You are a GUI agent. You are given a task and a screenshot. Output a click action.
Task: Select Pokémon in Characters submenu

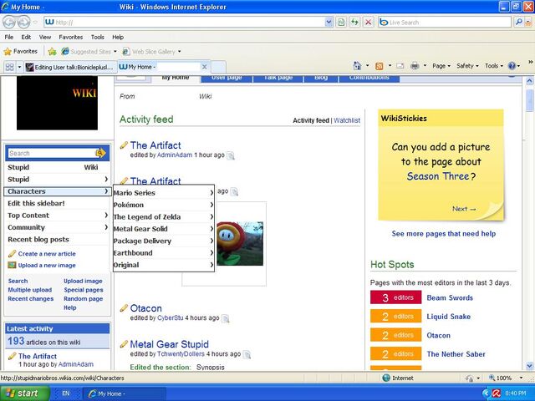coord(164,205)
